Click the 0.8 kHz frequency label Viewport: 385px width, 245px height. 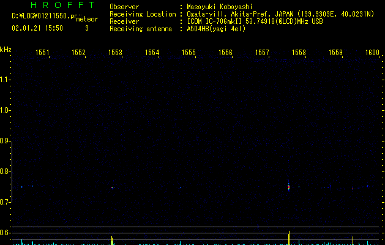click(4, 171)
